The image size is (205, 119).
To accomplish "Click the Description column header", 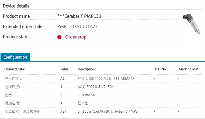I will (x=86, y=69).
